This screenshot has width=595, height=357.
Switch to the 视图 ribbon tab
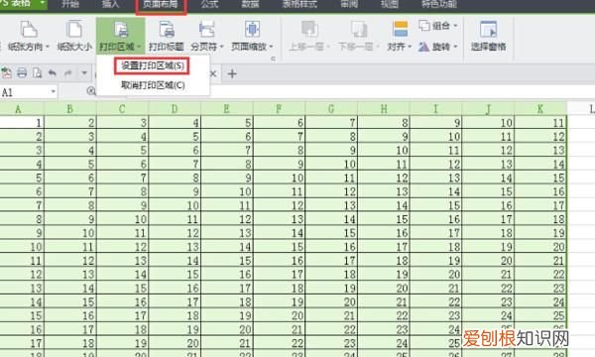tap(390, 4)
